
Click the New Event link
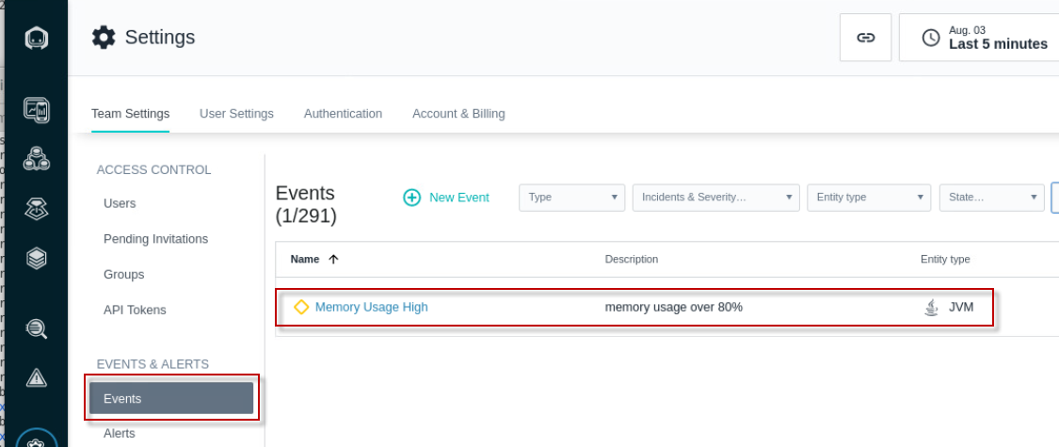pyautogui.click(x=459, y=198)
